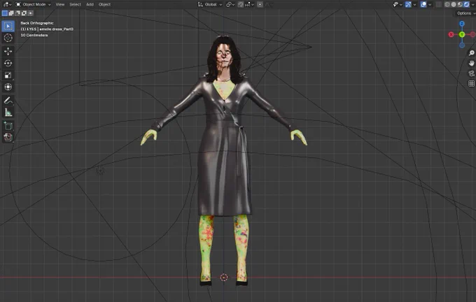476x302 pixels.
Task: Choose Intersect selection mode icon
Action: [x=30, y=13]
